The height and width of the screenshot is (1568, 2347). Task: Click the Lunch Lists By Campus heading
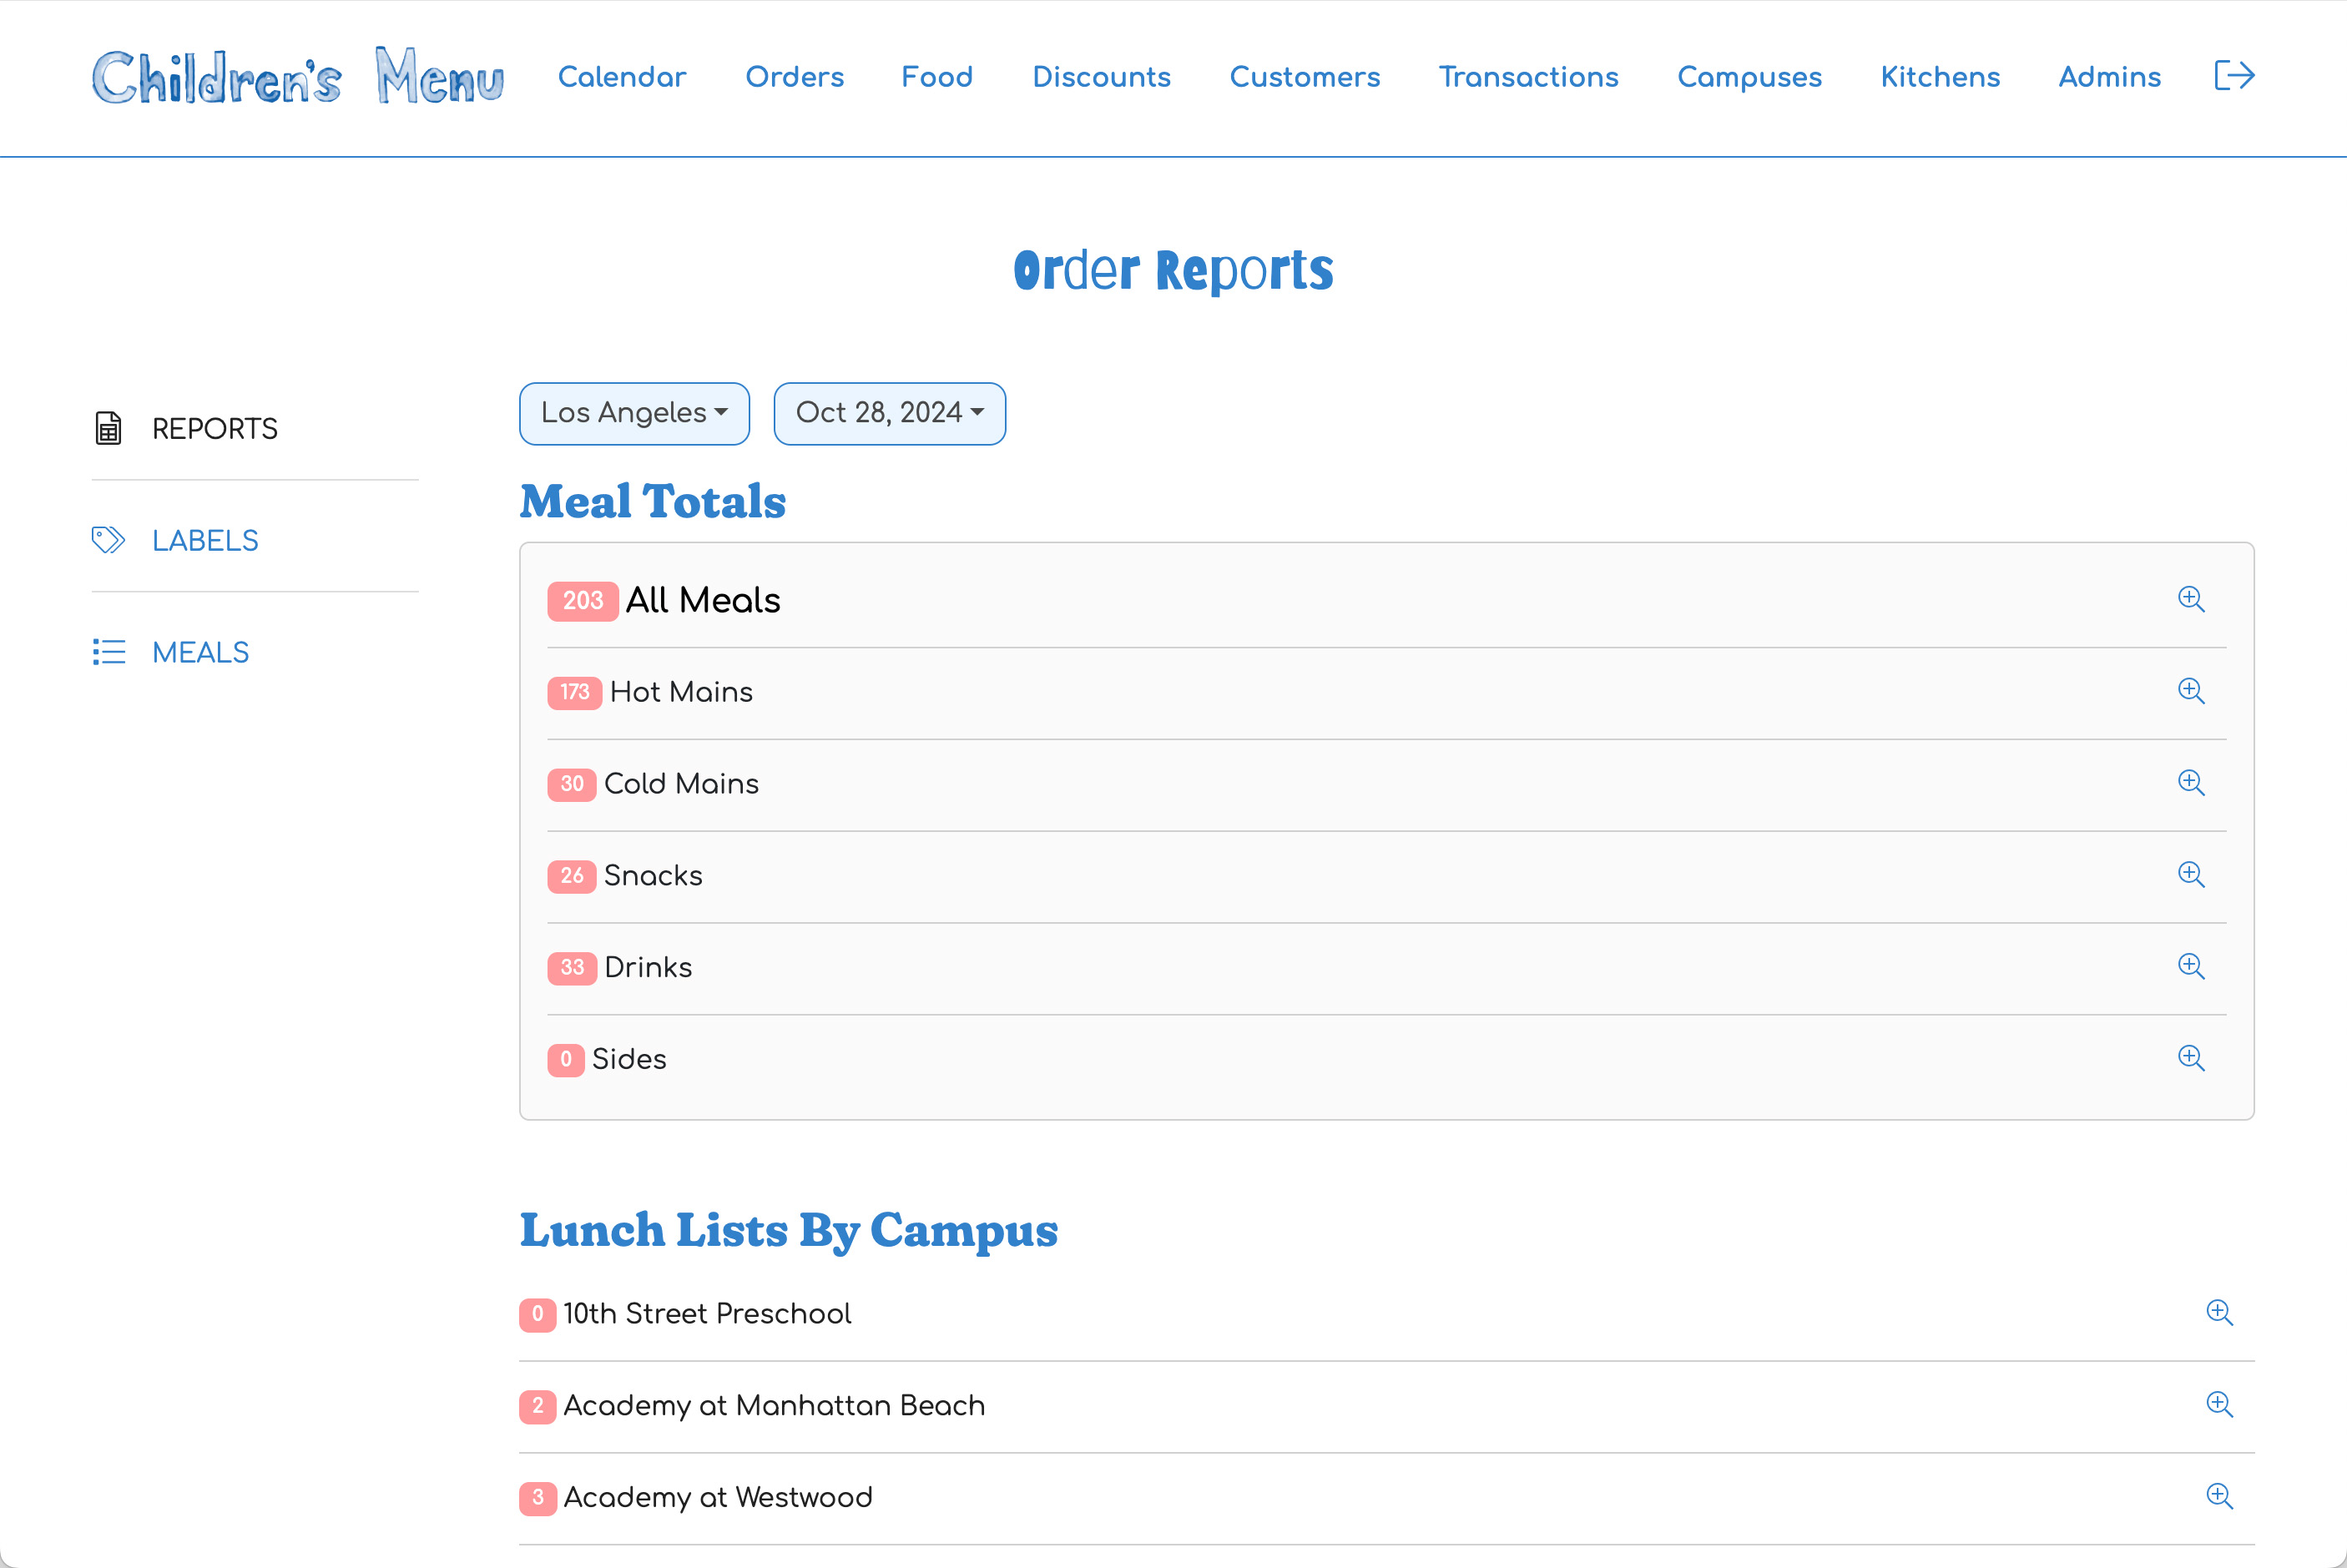(x=789, y=1231)
